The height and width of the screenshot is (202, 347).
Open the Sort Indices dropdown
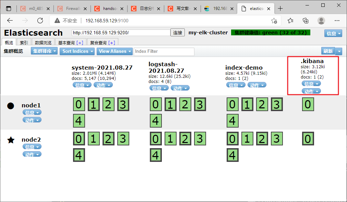pyautogui.click(x=77, y=51)
